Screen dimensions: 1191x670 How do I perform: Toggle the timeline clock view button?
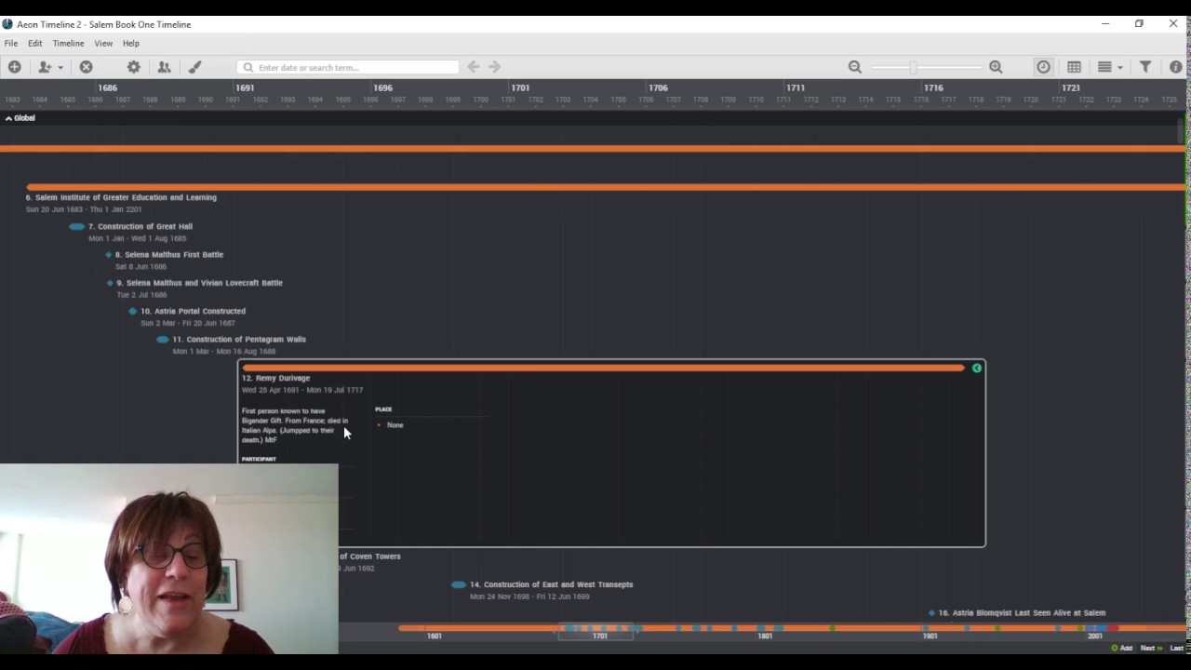pos(1044,67)
